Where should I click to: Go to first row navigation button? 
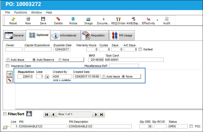47,114
